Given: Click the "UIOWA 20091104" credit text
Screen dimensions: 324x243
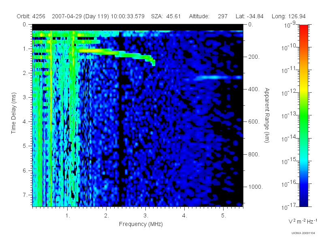Looking at the screenshot, I should pyautogui.click(x=303, y=233).
